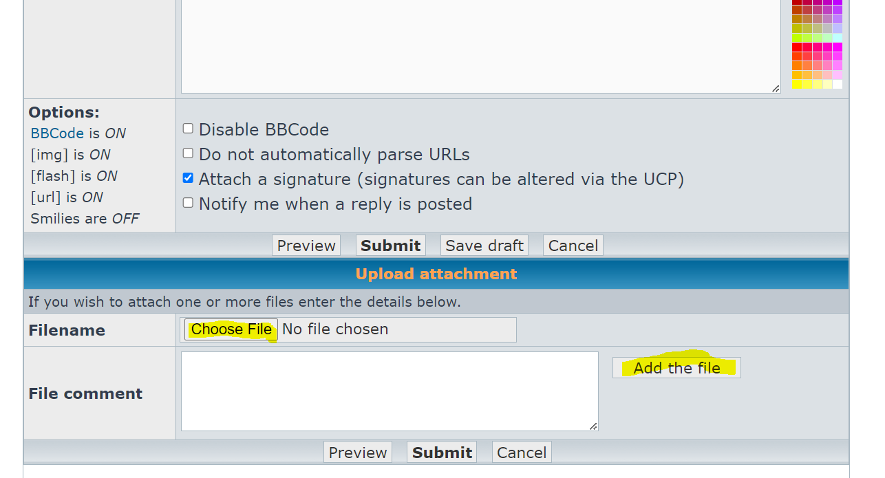Viewport: 885px width, 478px height.
Task: Enable Notify me when a reply is posted
Action: click(x=188, y=203)
